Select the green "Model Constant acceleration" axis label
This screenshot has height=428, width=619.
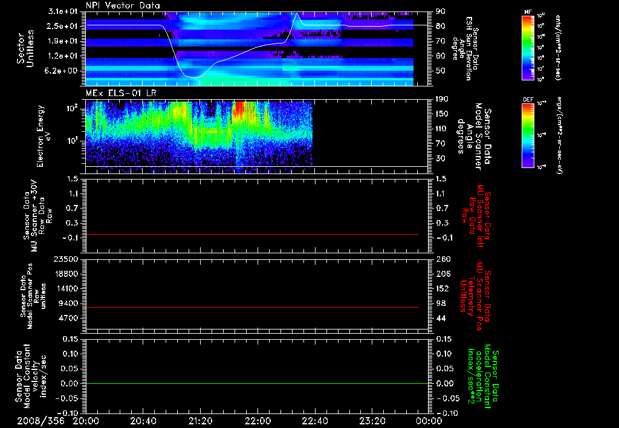pyautogui.click(x=483, y=377)
